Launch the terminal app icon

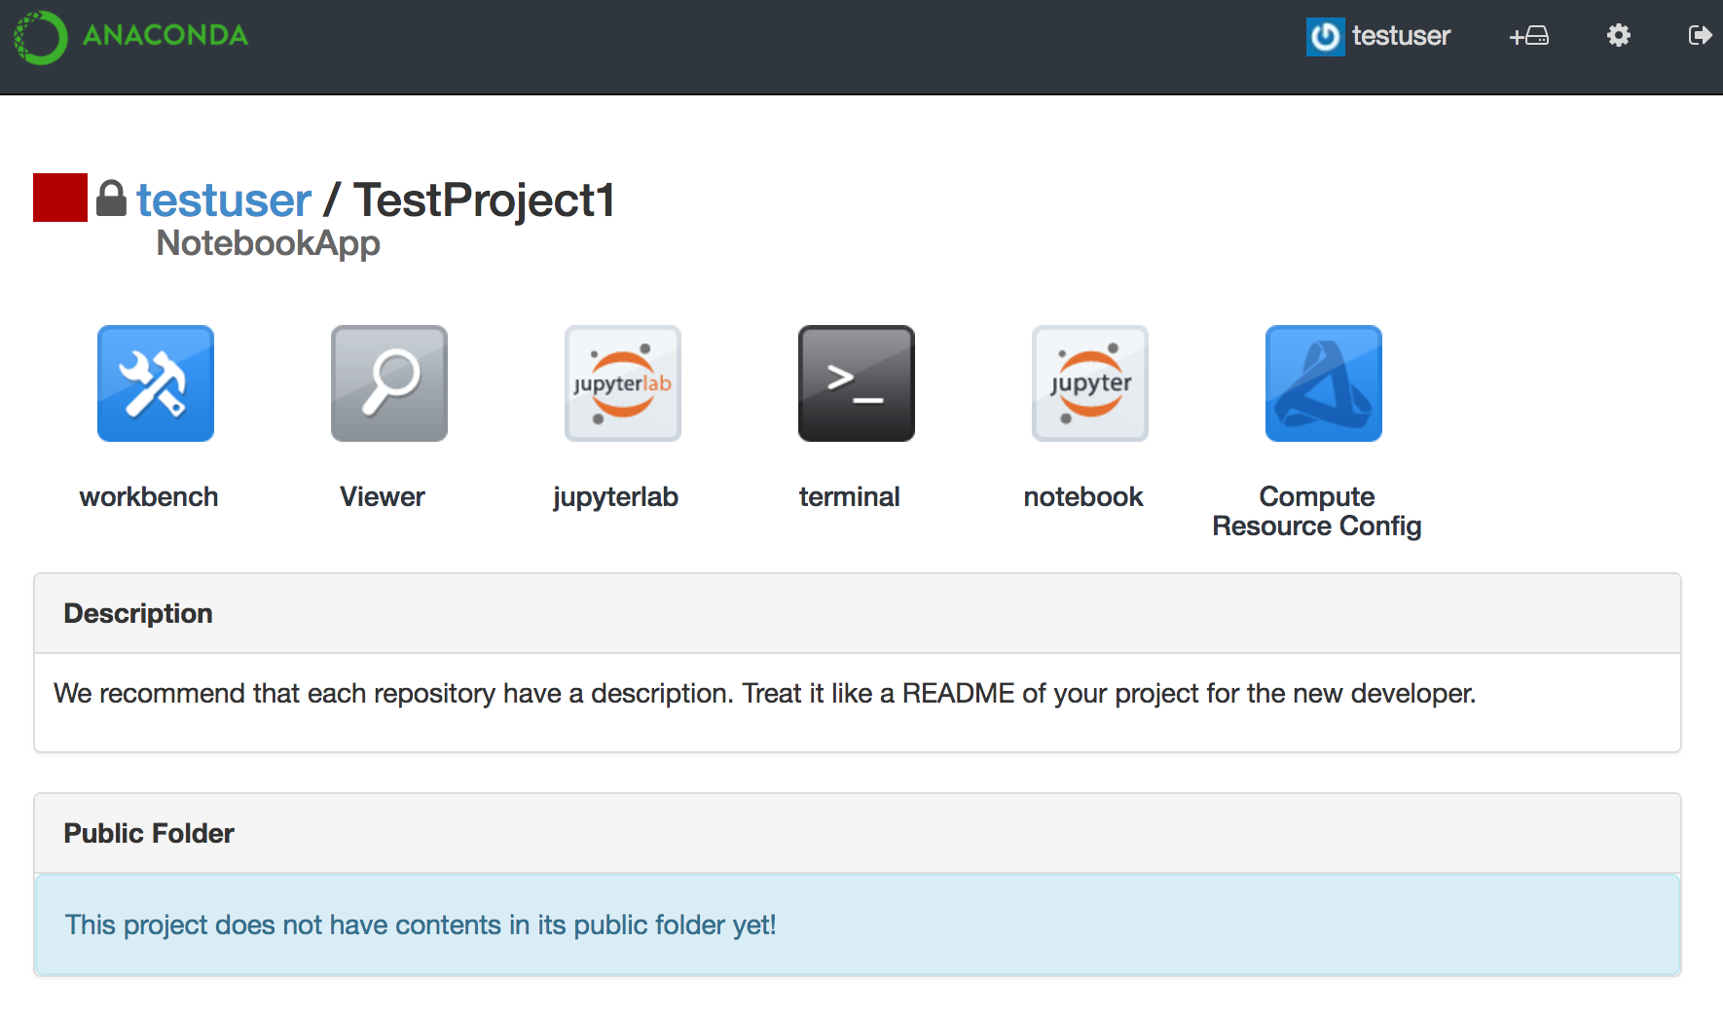click(x=857, y=383)
